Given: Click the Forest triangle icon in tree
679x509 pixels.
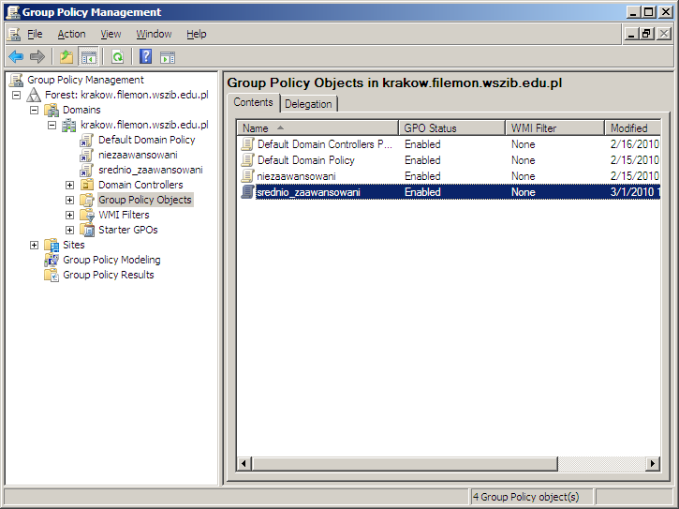Looking at the screenshot, I should (x=34, y=95).
